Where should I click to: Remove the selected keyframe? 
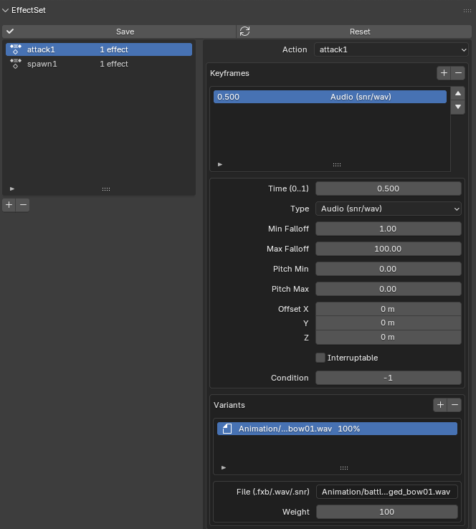click(458, 73)
